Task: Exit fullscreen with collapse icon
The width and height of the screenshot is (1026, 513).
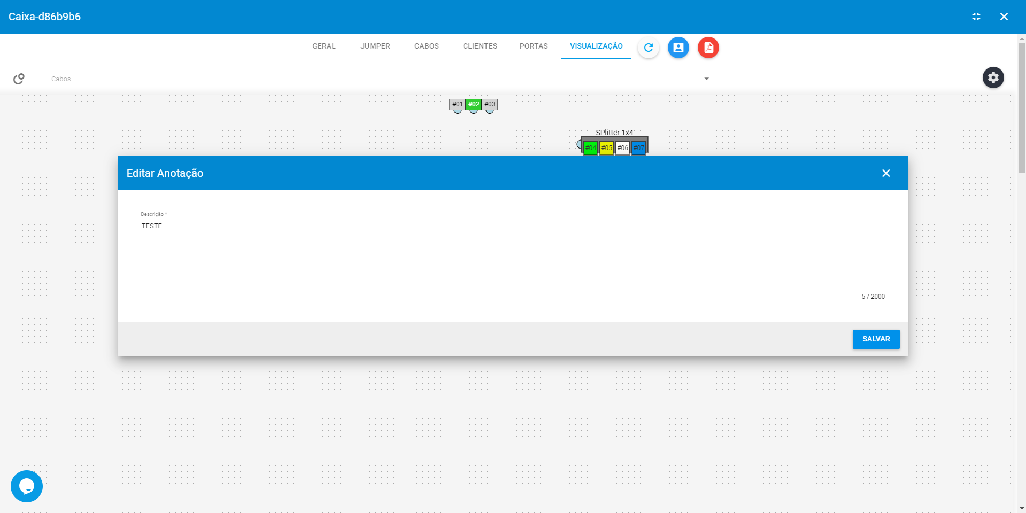Action: (x=976, y=17)
